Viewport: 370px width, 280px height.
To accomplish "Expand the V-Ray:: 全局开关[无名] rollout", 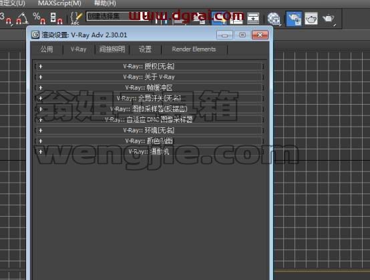I will point(149,99).
